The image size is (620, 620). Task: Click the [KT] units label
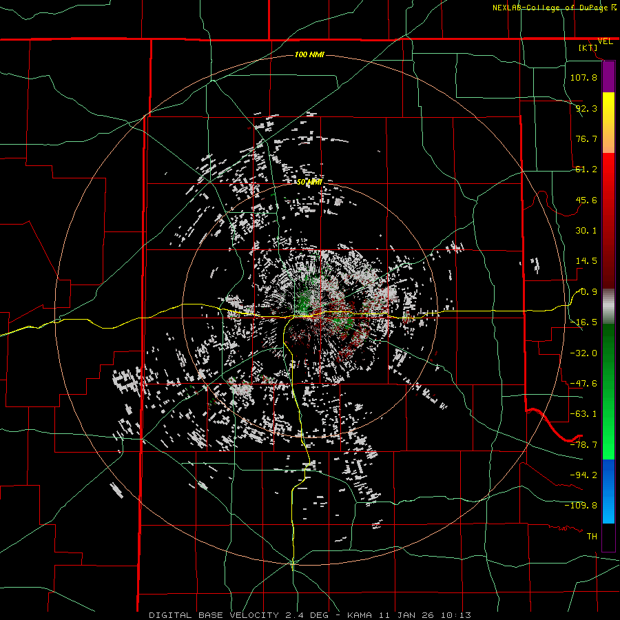tap(588, 48)
